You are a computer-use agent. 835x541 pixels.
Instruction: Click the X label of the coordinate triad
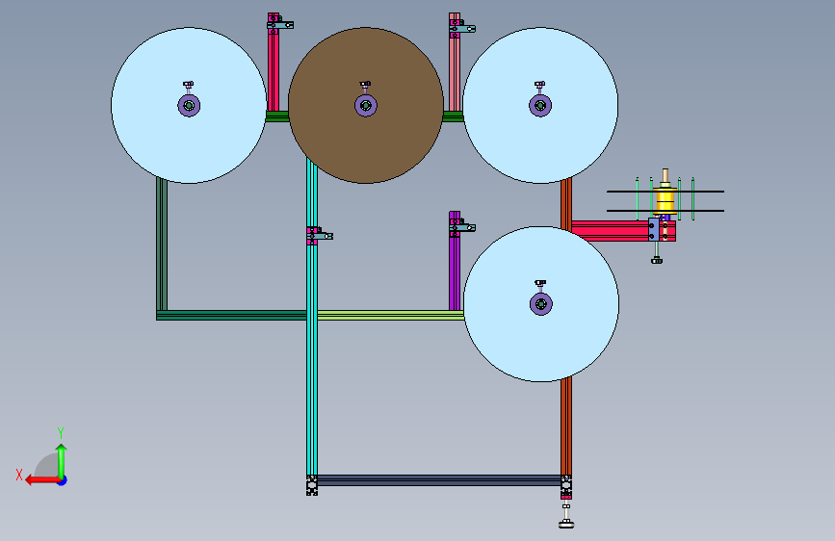pos(19,475)
